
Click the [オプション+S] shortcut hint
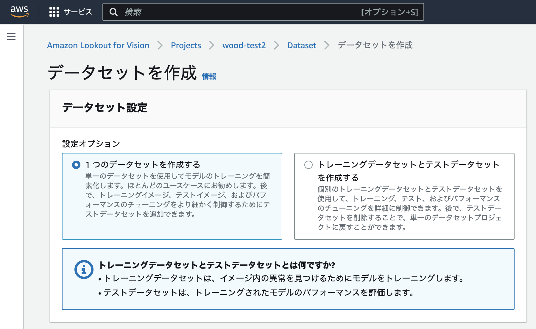pyautogui.click(x=389, y=12)
